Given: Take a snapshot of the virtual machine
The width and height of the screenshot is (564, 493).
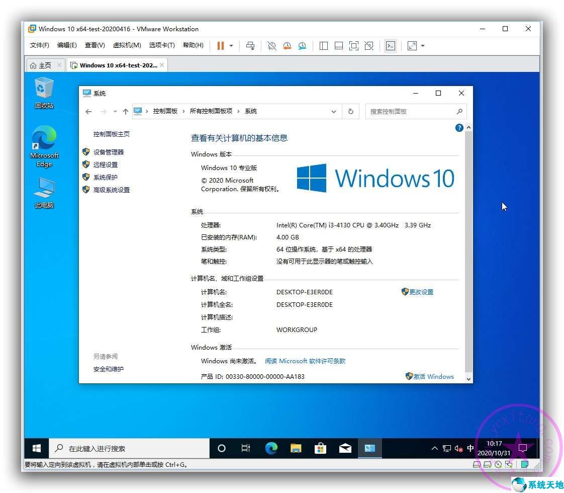Looking at the screenshot, I should pos(271,46).
